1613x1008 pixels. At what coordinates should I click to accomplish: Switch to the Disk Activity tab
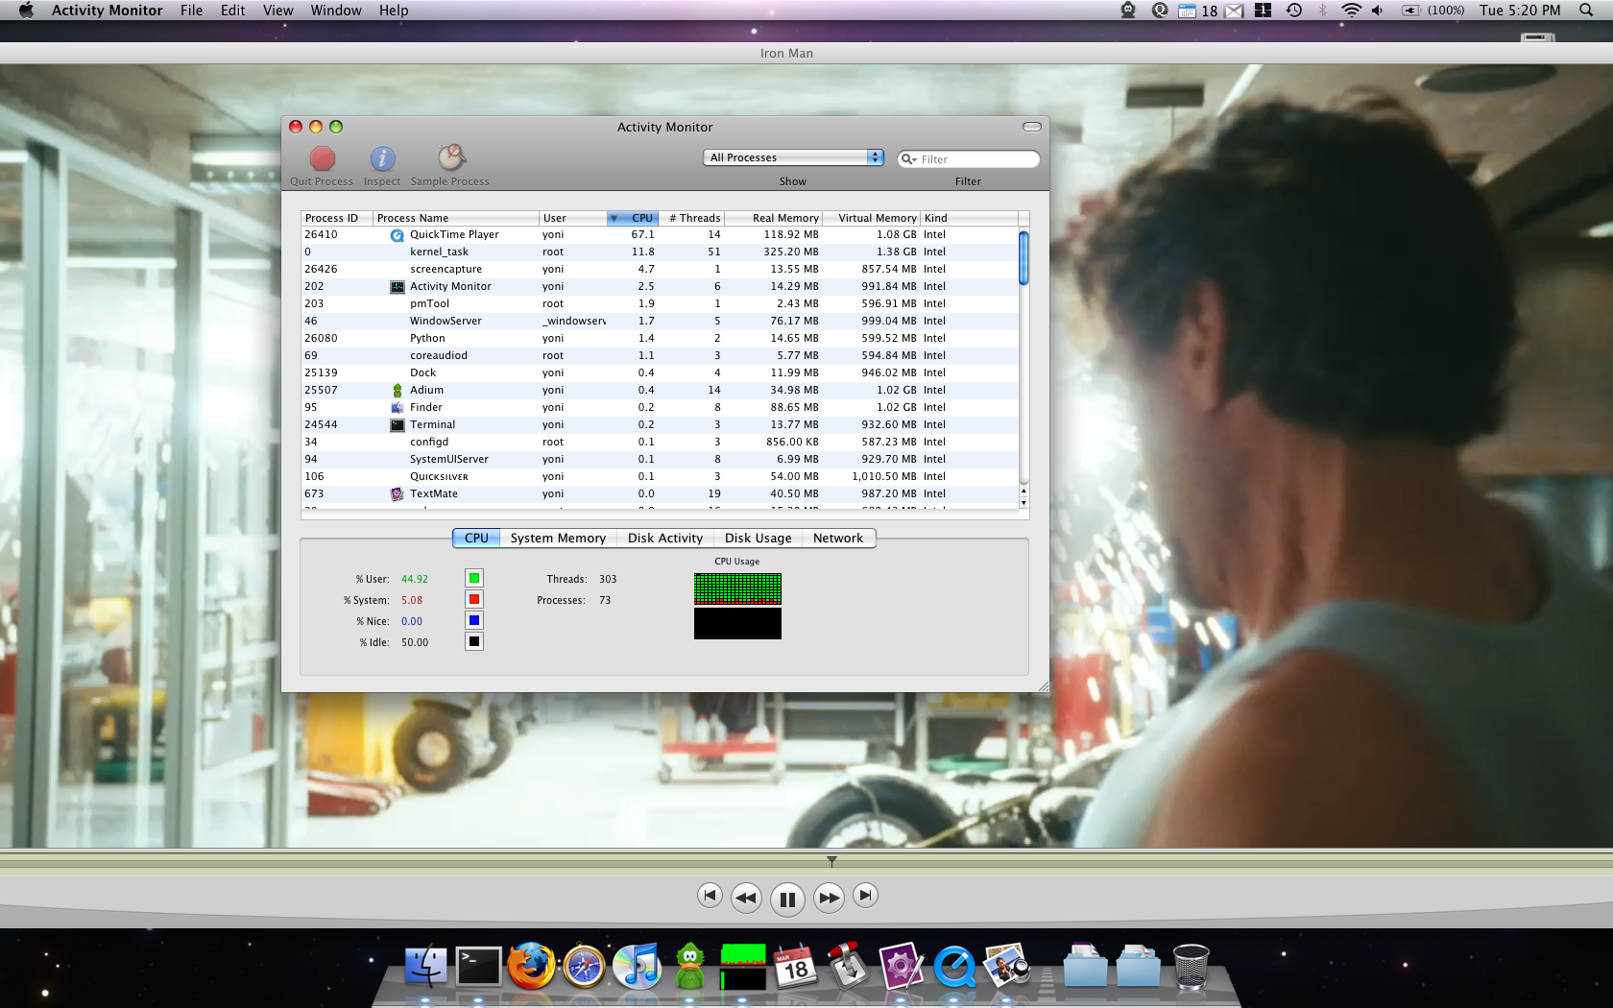pos(665,539)
